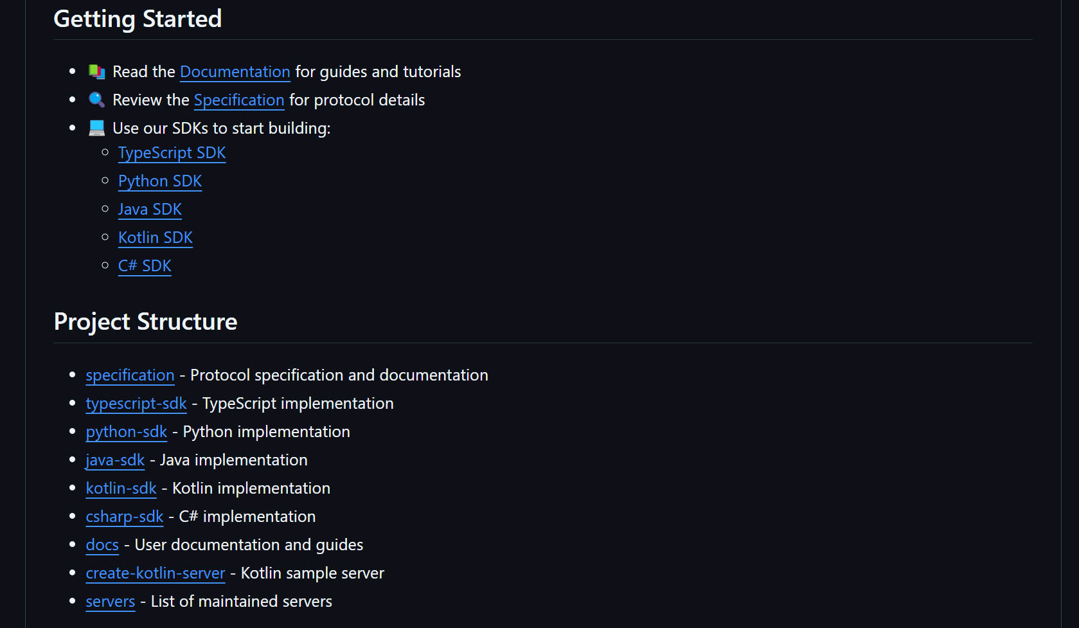
Task: Open the Python SDK link
Action: pyautogui.click(x=160, y=181)
